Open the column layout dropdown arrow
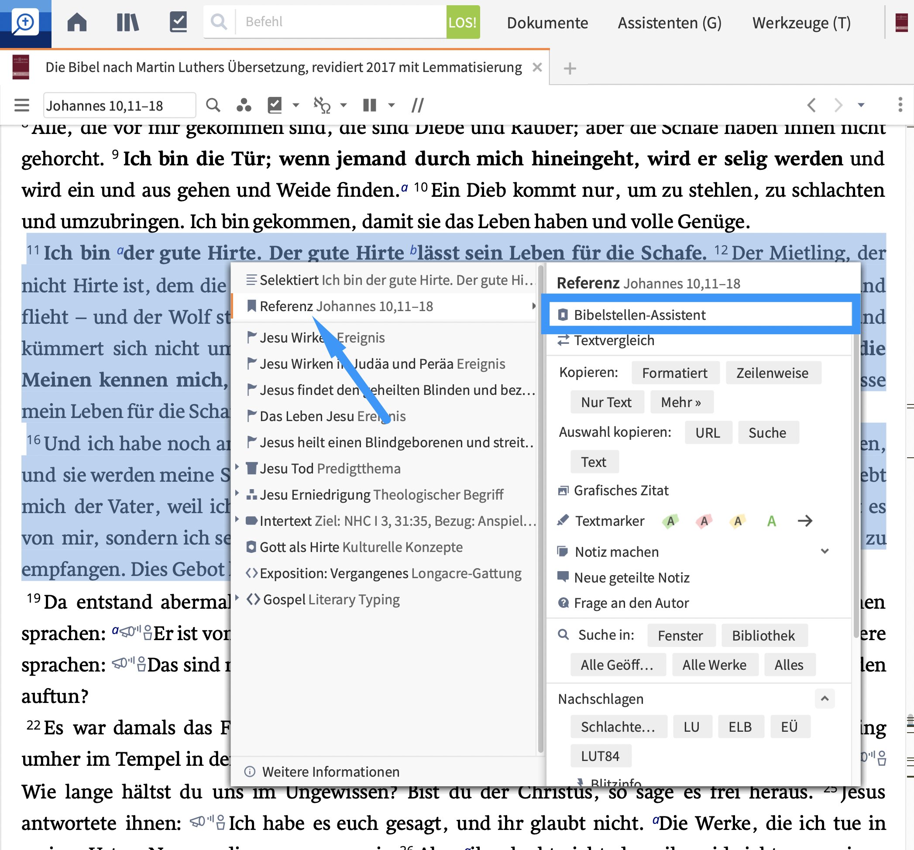 tap(391, 105)
